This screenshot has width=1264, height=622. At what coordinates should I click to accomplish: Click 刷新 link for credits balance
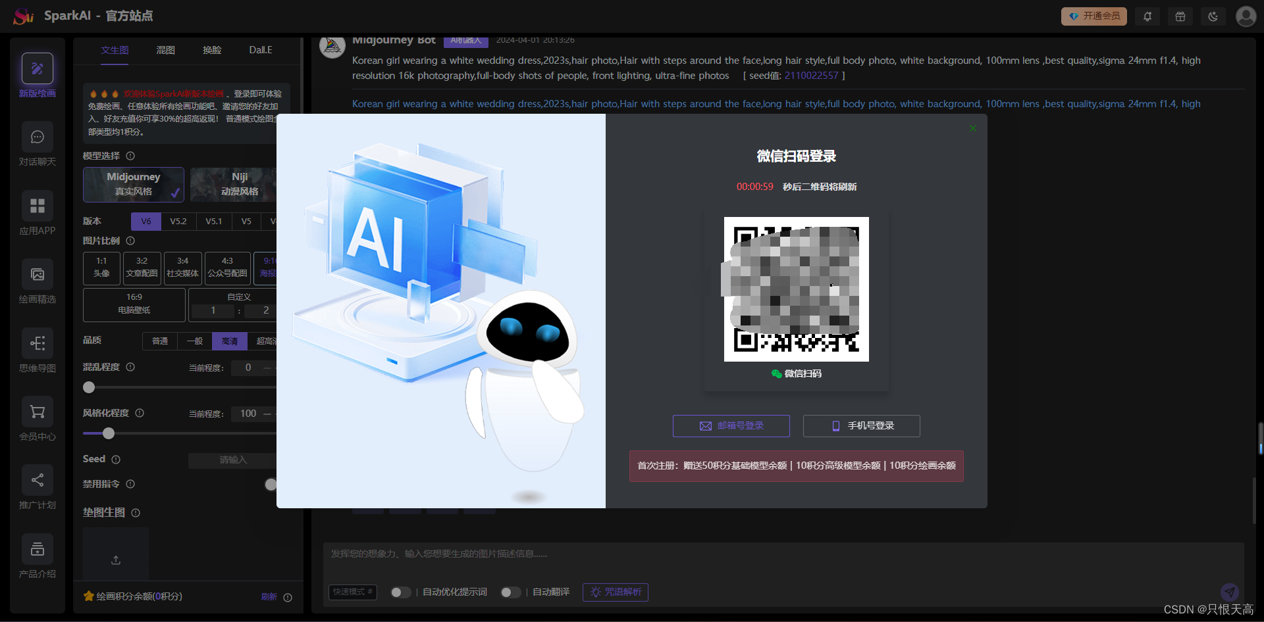pos(269,597)
